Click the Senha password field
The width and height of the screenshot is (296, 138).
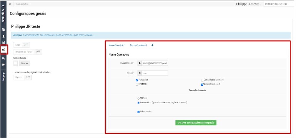[x=155, y=73]
